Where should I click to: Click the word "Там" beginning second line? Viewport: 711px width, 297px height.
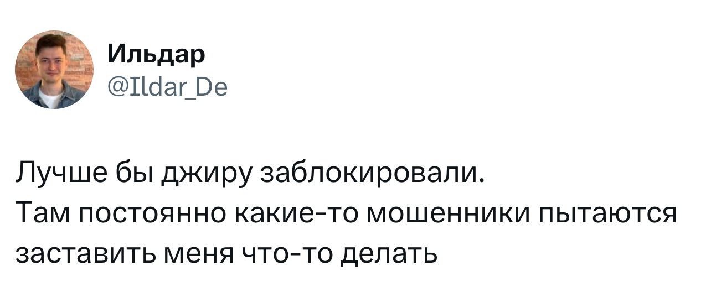[43, 213]
